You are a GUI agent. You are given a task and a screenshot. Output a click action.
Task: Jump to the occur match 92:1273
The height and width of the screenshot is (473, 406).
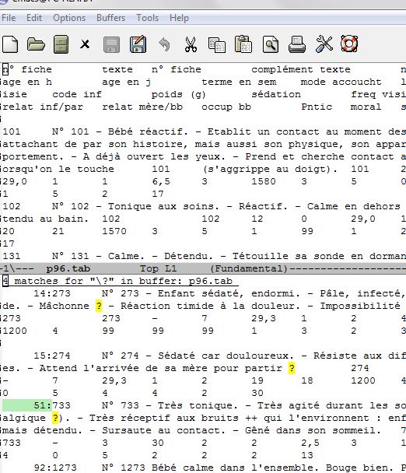(55, 468)
